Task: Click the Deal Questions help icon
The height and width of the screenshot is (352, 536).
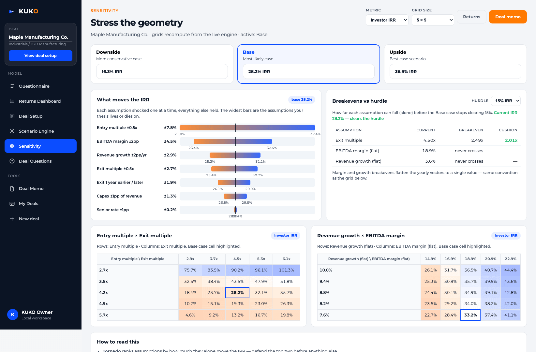Action: click(x=12, y=161)
